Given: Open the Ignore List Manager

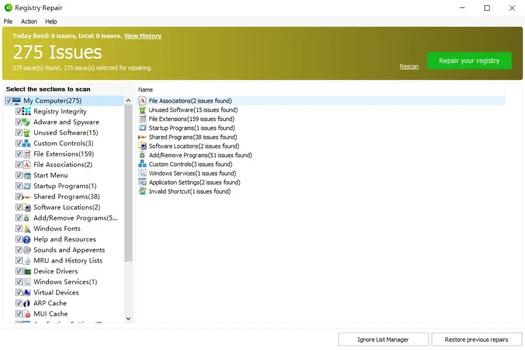Looking at the screenshot, I should [x=383, y=339].
